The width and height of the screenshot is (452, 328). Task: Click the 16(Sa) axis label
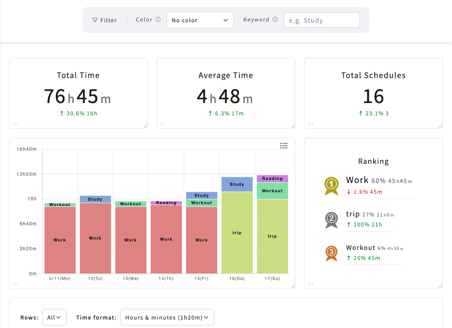(x=237, y=278)
